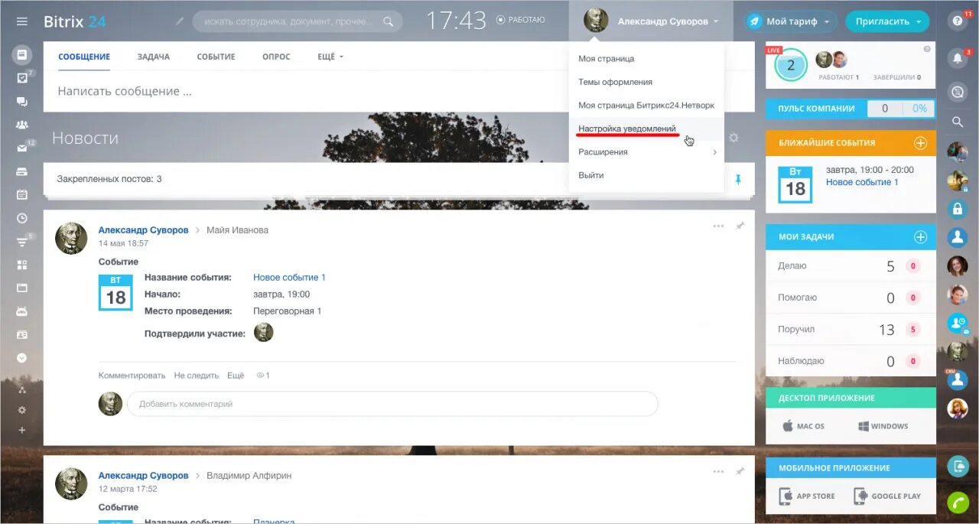Open the Activity Stream icon in left sidebar
Viewport: 979px width, 524px height.
[x=22, y=55]
